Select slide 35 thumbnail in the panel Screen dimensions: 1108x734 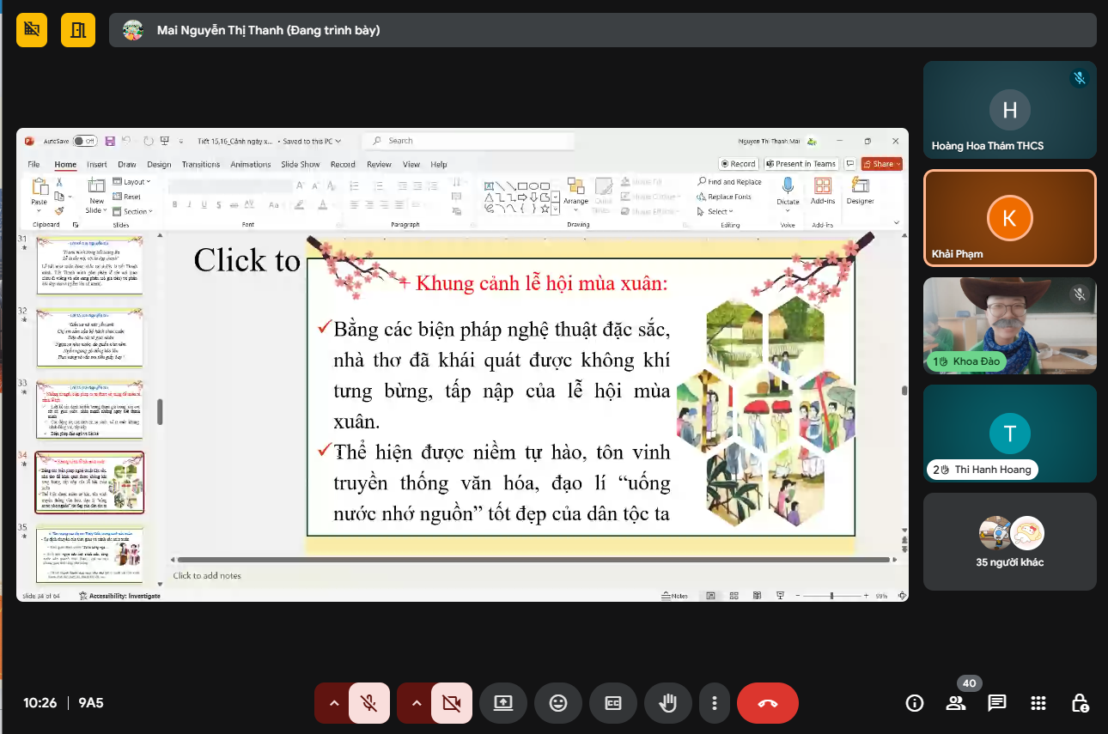[89, 552]
